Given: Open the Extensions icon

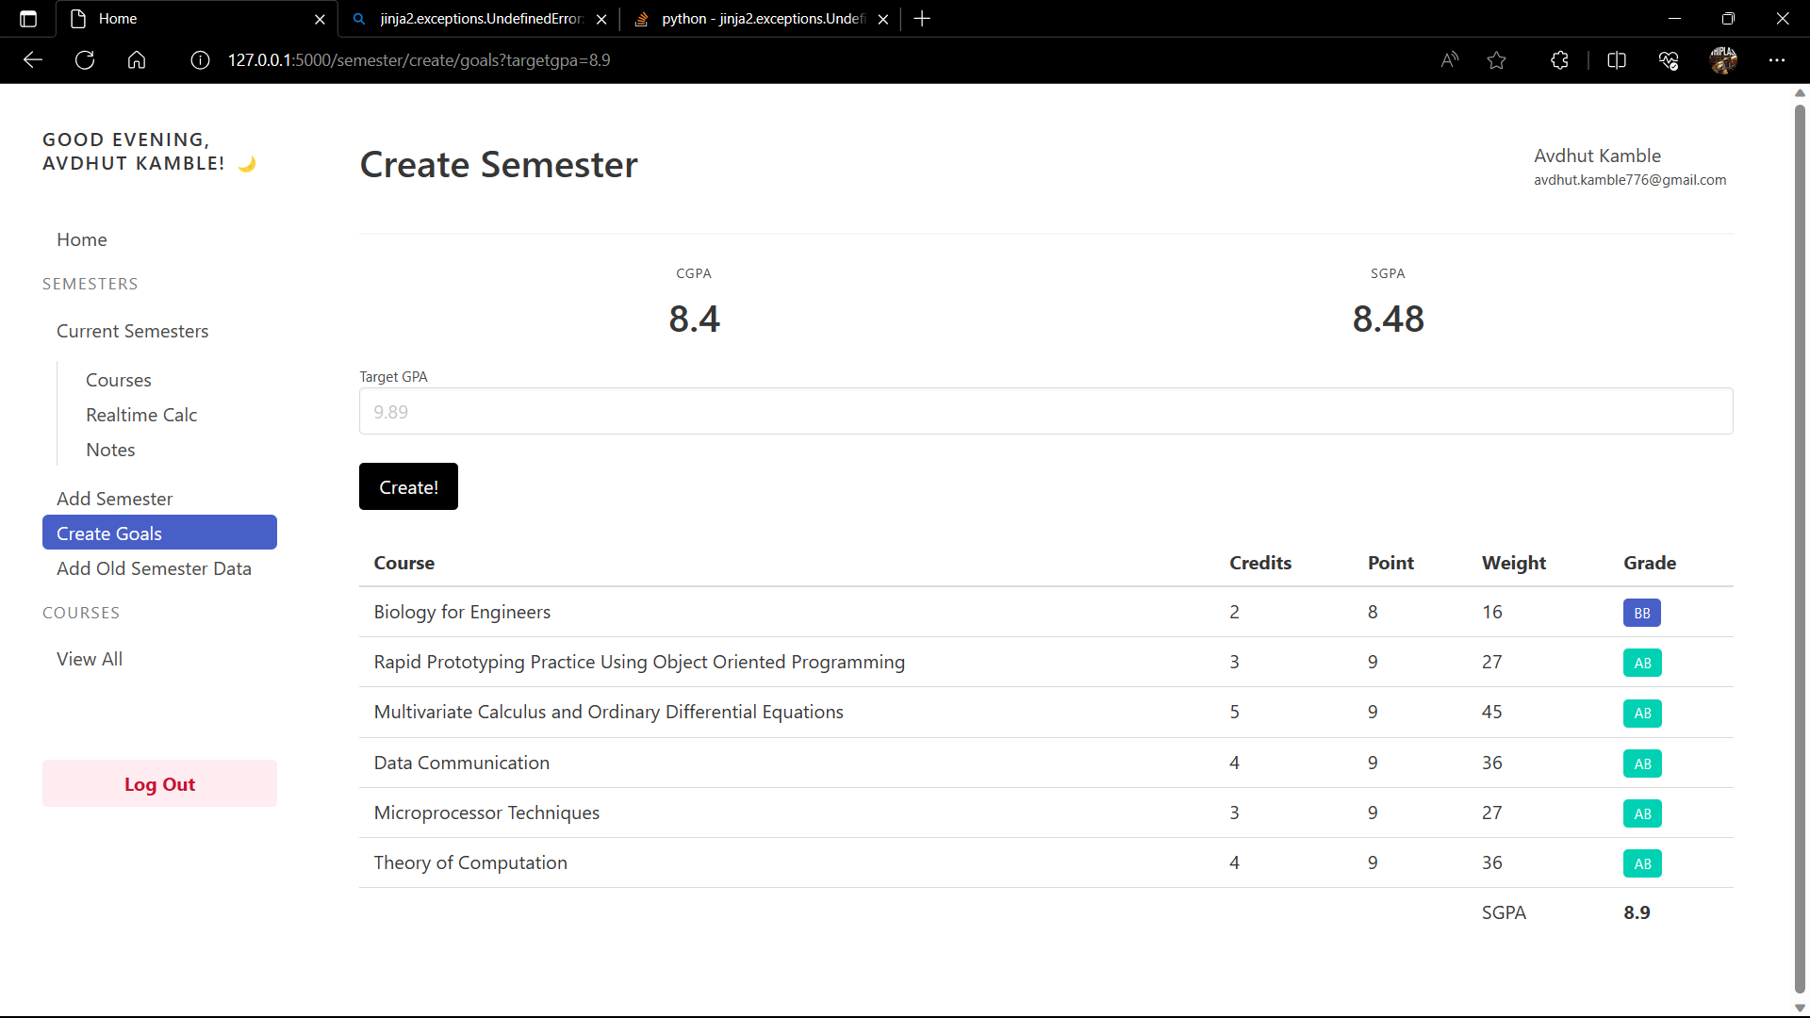Looking at the screenshot, I should (x=1558, y=59).
